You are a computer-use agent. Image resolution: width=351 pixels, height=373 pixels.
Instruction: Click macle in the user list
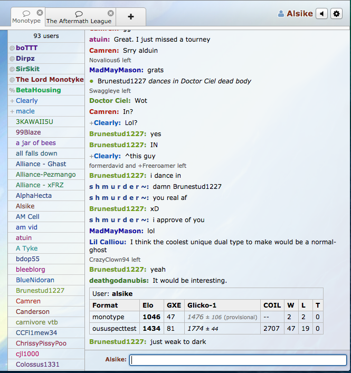pyautogui.click(x=46, y=111)
